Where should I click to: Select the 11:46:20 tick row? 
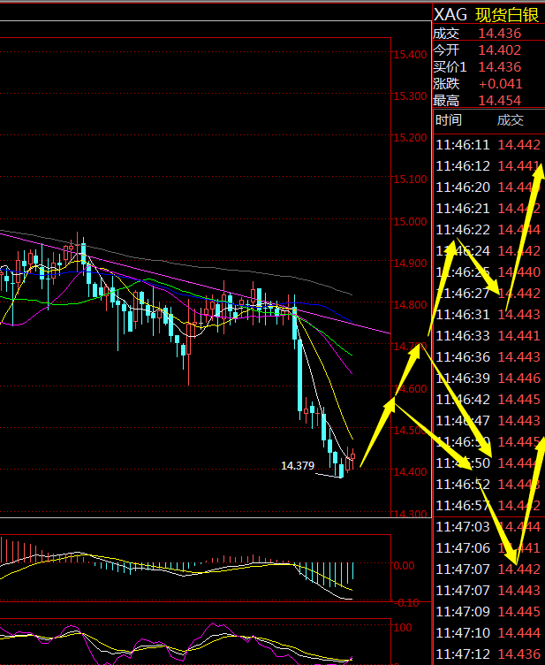tap(488, 187)
